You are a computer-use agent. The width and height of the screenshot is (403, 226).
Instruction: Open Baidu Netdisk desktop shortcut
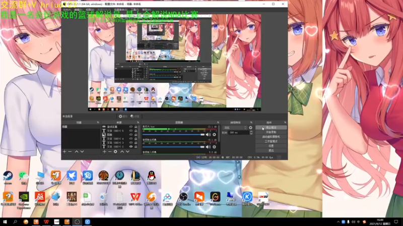(167, 199)
